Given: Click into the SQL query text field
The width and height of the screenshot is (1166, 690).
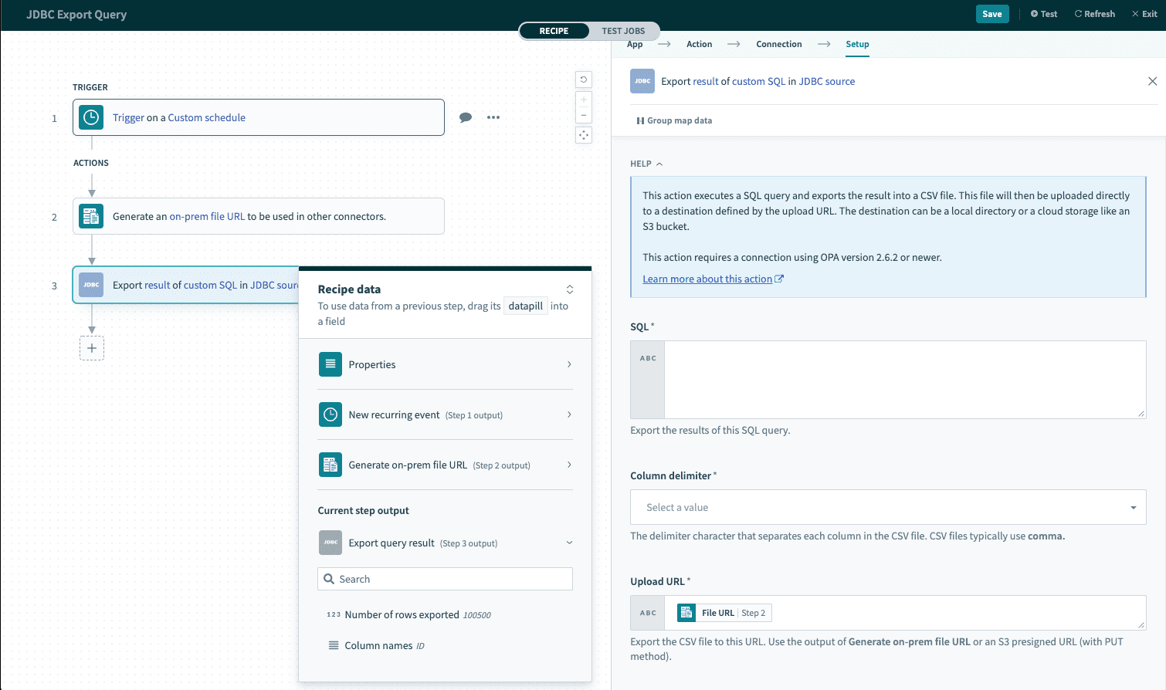Looking at the screenshot, I should click(x=903, y=380).
